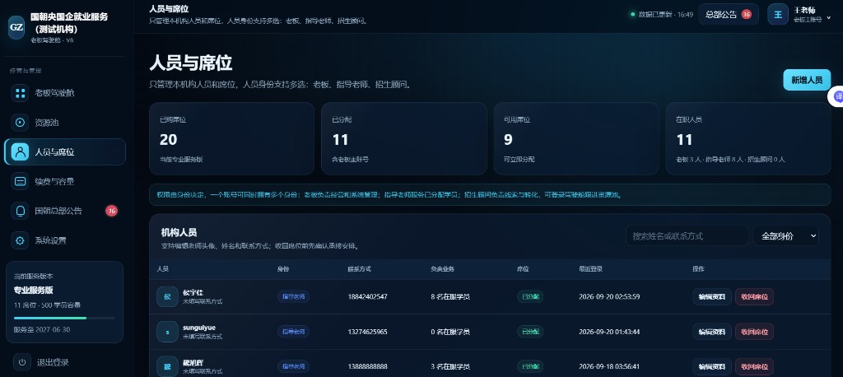Click phone number 18842402547
This screenshot has height=377, width=843.
click(x=368, y=296)
